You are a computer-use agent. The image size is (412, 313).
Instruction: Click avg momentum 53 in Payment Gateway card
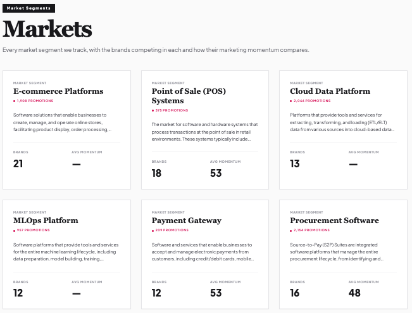coord(216,293)
